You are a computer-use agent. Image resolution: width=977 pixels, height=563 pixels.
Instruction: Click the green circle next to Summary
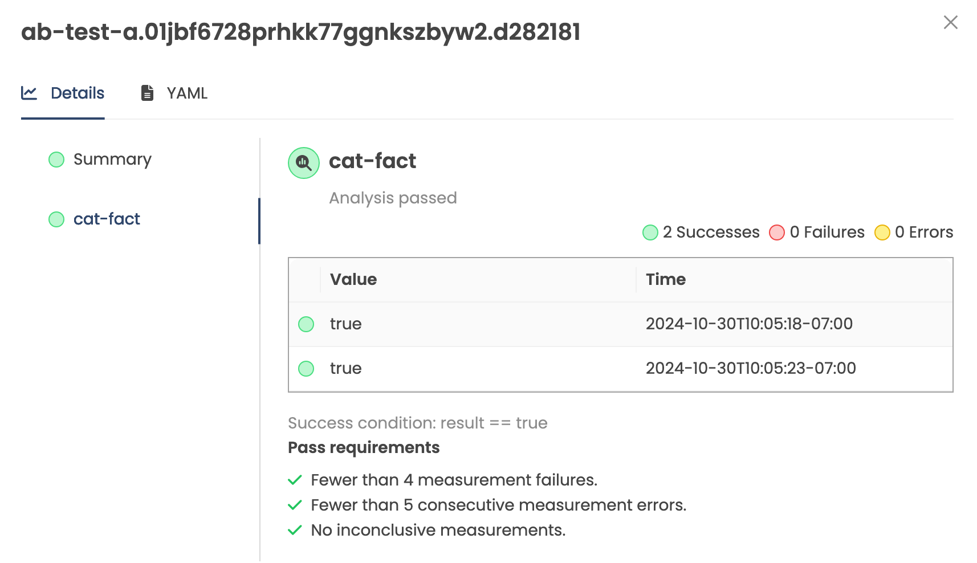56,160
